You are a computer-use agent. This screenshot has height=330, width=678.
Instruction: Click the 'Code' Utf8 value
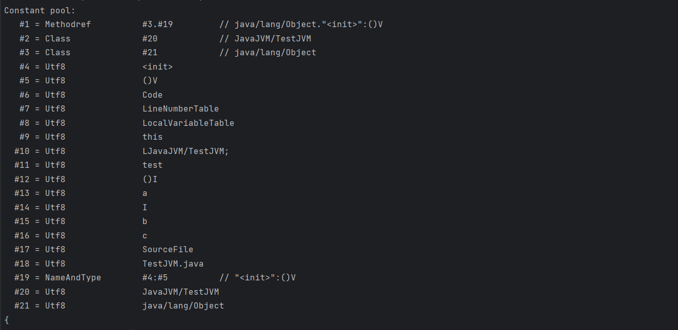[153, 95]
